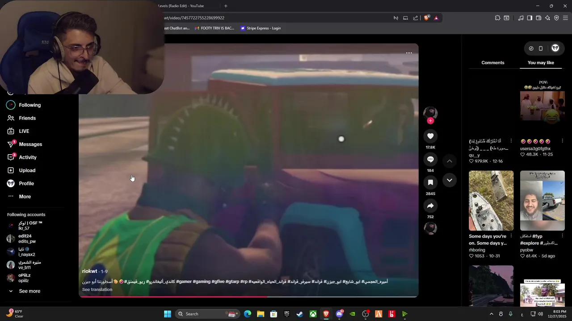The image size is (572, 321).
Task: Seek using the red video progress bar
Action: pos(248,296)
